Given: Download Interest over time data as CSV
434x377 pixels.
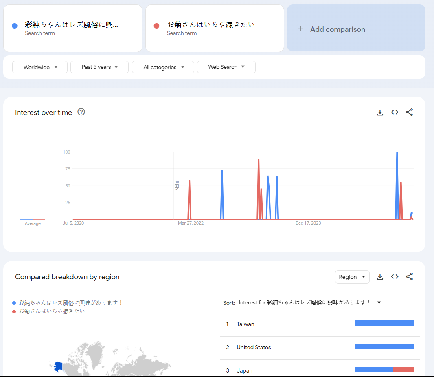Looking at the screenshot, I should click(x=380, y=112).
